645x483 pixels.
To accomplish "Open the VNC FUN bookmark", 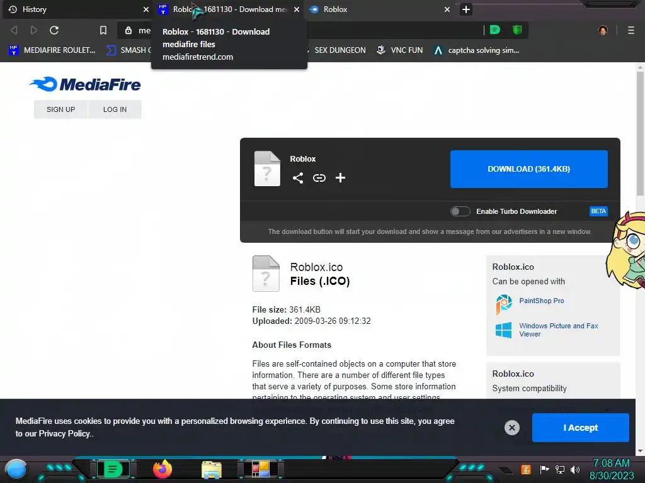I will point(400,50).
